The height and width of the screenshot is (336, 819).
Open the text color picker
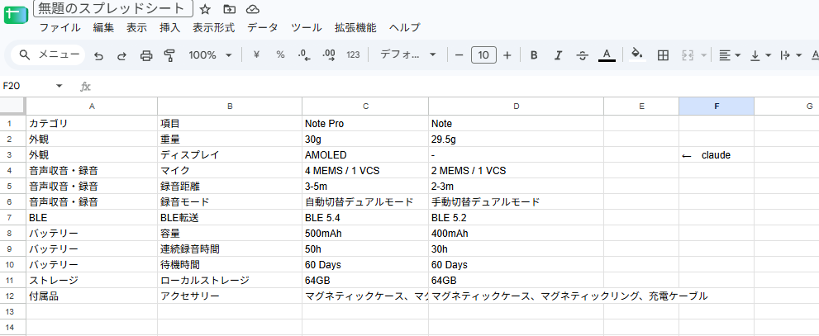[607, 54]
